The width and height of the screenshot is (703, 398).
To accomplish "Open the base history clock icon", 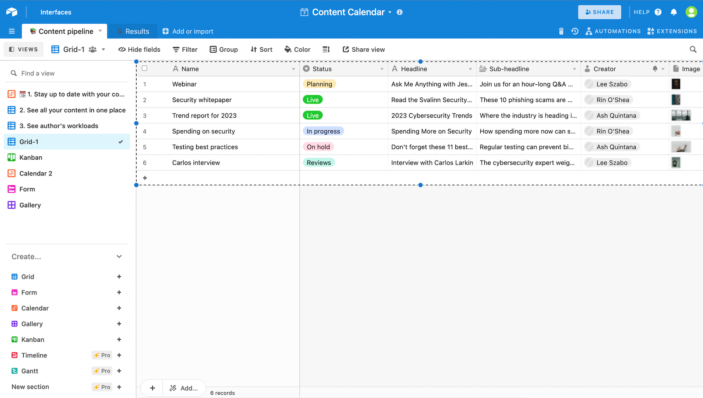I will click(575, 31).
